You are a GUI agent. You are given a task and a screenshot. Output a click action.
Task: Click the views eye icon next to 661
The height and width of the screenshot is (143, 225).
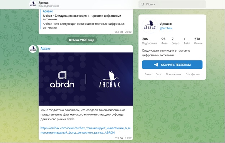(122, 32)
